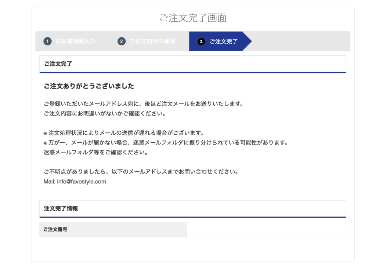This screenshot has height=270, width=376.
Task: Click step 2 ご注文内容の確認 in progress bar
Action: [x=146, y=41]
